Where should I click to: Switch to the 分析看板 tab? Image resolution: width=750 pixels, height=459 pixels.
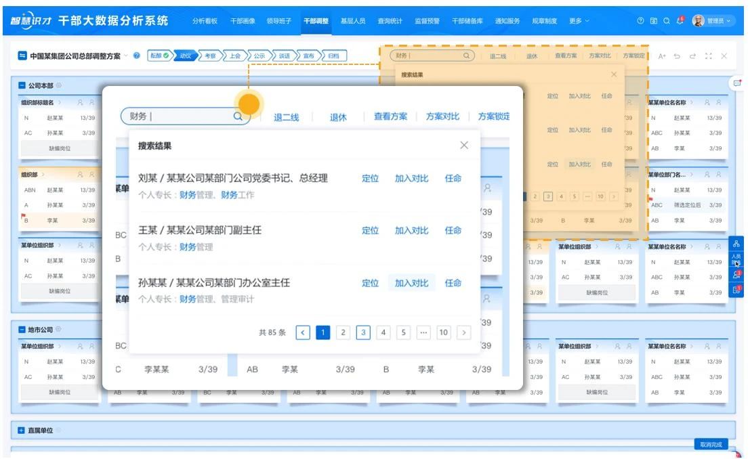click(x=205, y=21)
